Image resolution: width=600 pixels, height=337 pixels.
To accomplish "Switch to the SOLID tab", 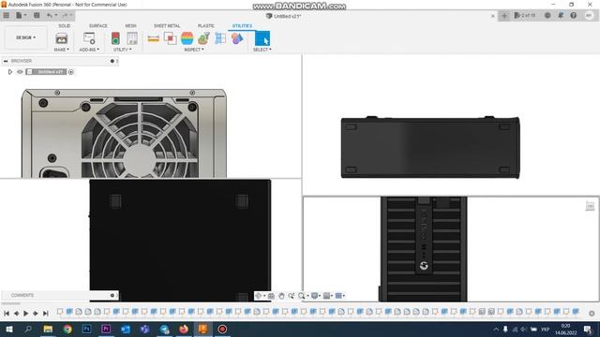I will pos(65,25).
